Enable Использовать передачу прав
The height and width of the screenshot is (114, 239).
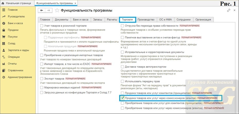click(122, 81)
